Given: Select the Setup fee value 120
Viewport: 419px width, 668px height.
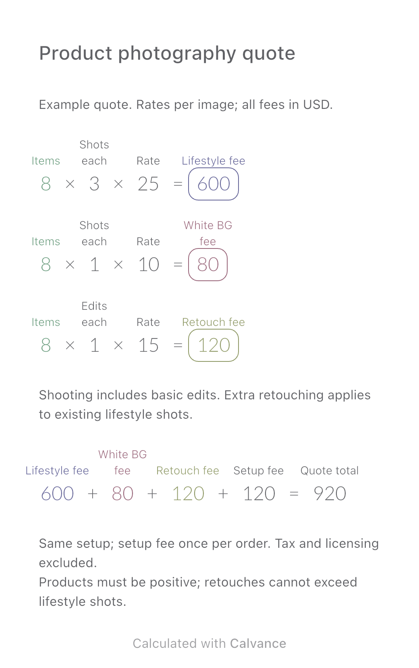Looking at the screenshot, I should [259, 494].
